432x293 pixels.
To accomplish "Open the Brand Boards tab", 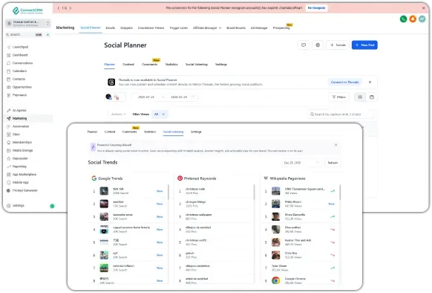I will [x=236, y=28].
